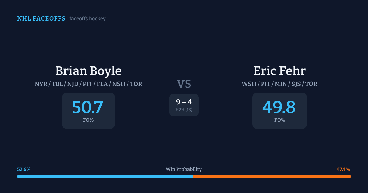Click Brian Boyle's team list starting with NYR
Screen dimensions: 368x193
coord(88,84)
